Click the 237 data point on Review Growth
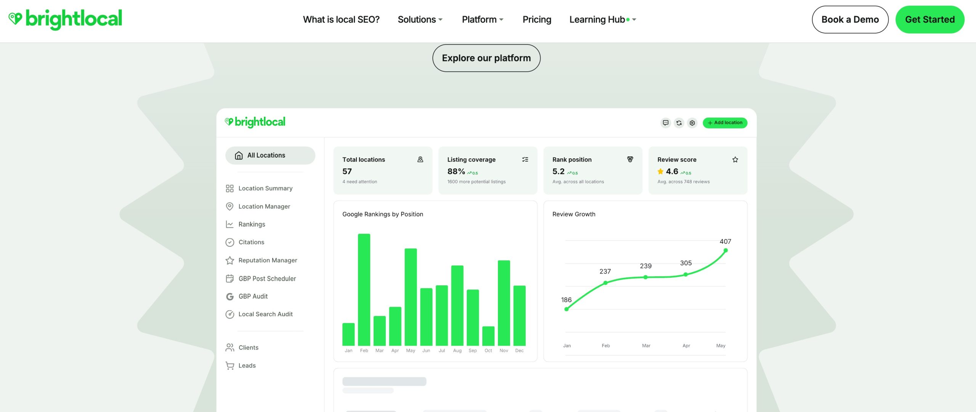 pos(605,283)
